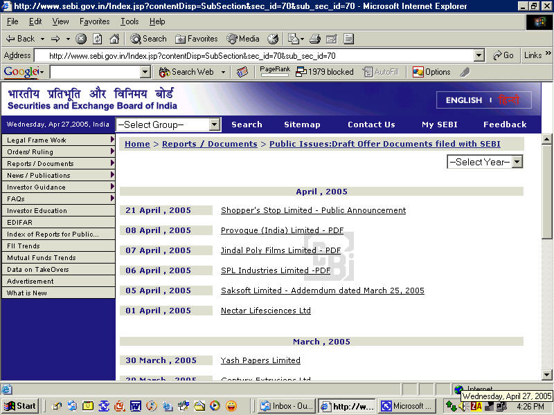This screenshot has height=415, width=554.
Task: Open the address bar dropdown arrow
Action: tap(479, 55)
